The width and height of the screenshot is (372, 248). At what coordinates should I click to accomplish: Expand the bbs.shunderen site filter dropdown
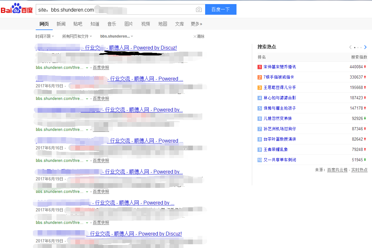point(116,36)
